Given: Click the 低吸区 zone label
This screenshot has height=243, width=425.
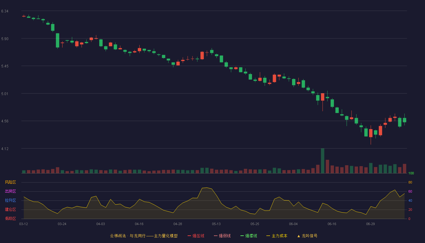Looking at the screenshot, I should (x=10, y=219).
